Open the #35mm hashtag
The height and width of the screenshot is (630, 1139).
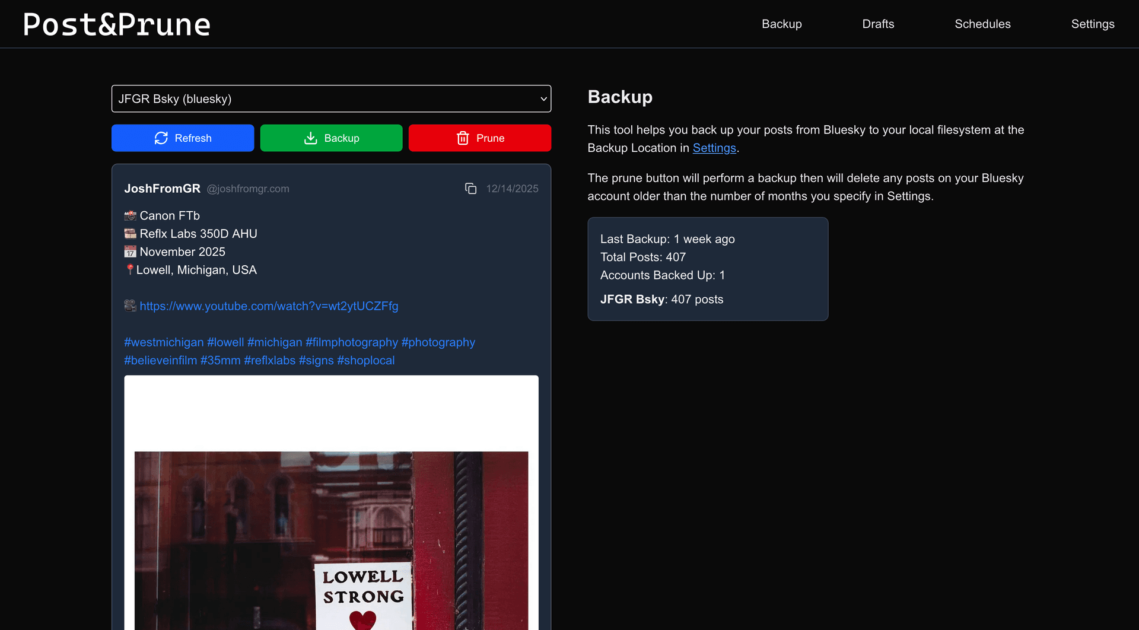(x=220, y=361)
